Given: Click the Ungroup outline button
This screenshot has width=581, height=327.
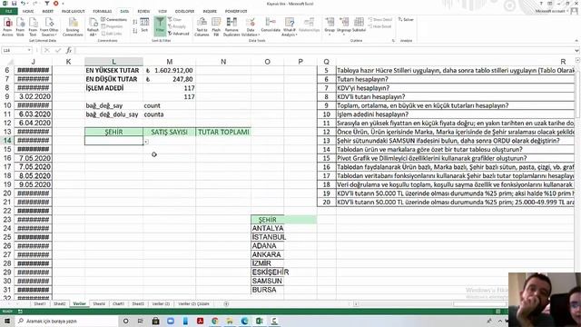Looking at the screenshot, I should (343, 26).
